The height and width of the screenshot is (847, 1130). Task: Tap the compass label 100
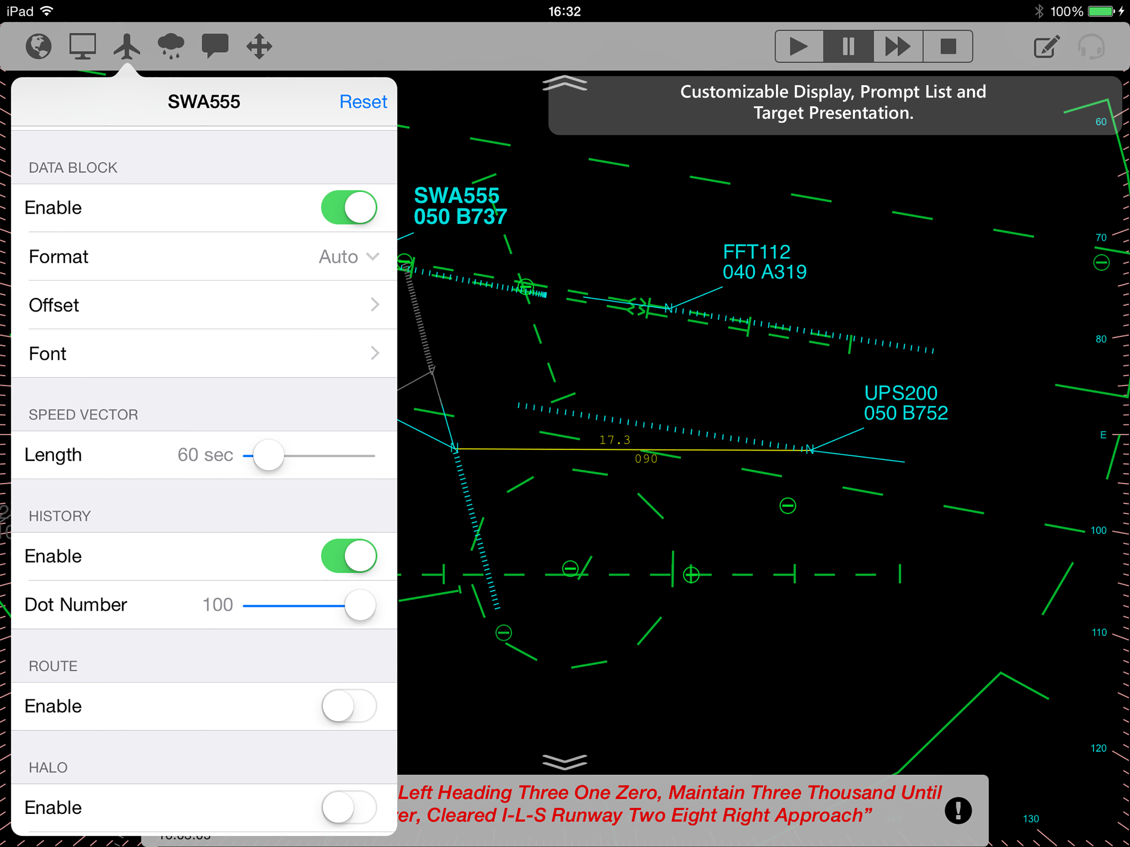pyautogui.click(x=1098, y=530)
